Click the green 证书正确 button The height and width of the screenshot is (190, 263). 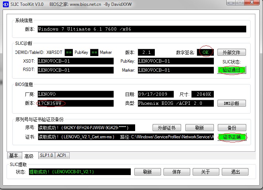(232, 137)
